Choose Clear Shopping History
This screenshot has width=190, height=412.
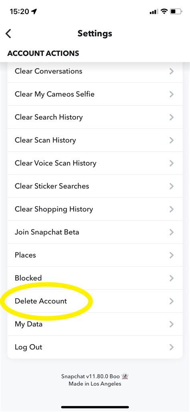coord(95,209)
